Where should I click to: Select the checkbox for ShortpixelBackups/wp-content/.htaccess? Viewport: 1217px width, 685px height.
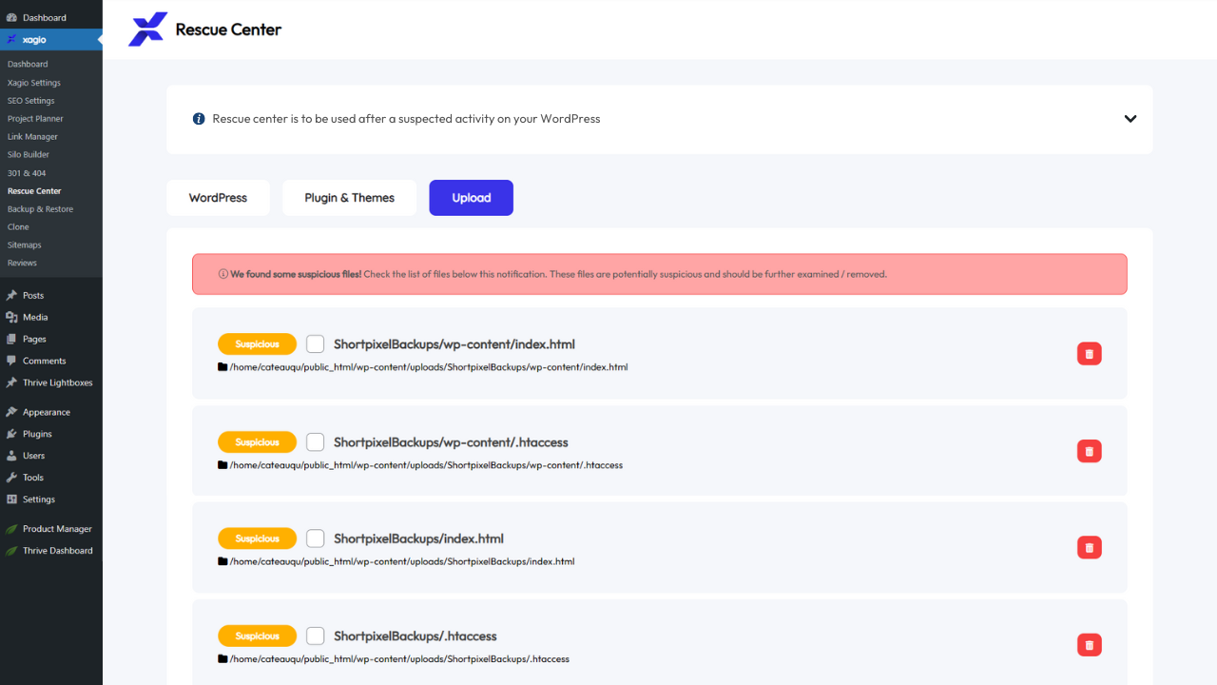coord(315,441)
